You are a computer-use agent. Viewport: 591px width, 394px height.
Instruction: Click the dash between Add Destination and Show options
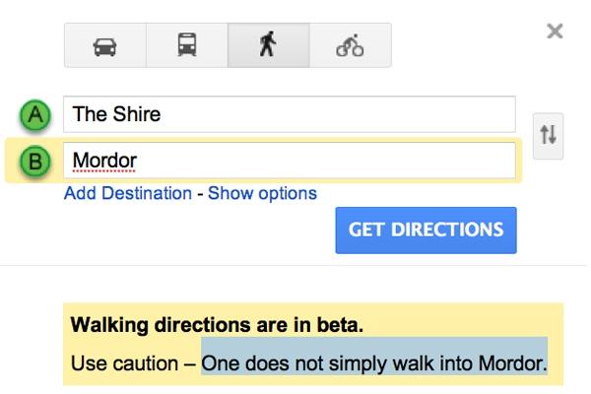click(x=200, y=194)
